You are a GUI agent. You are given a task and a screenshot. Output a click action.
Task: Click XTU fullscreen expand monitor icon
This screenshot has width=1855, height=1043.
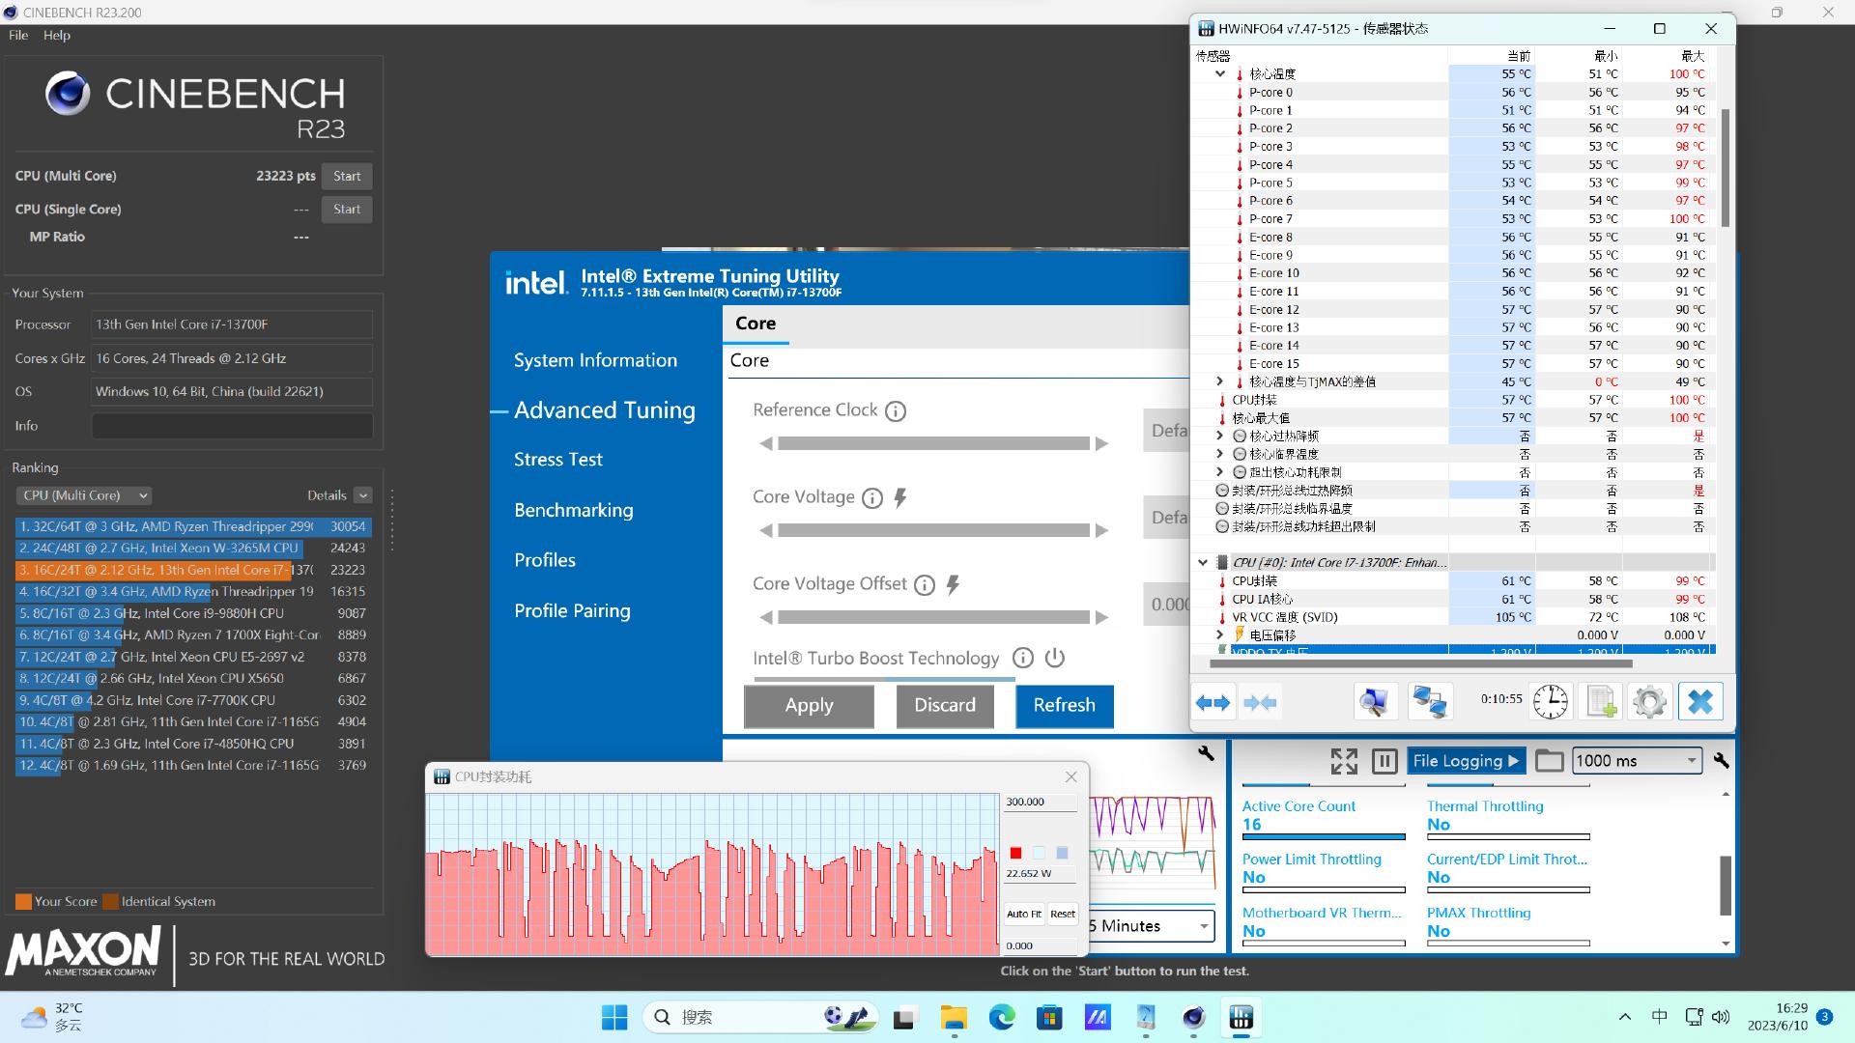pyautogui.click(x=1343, y=761)
